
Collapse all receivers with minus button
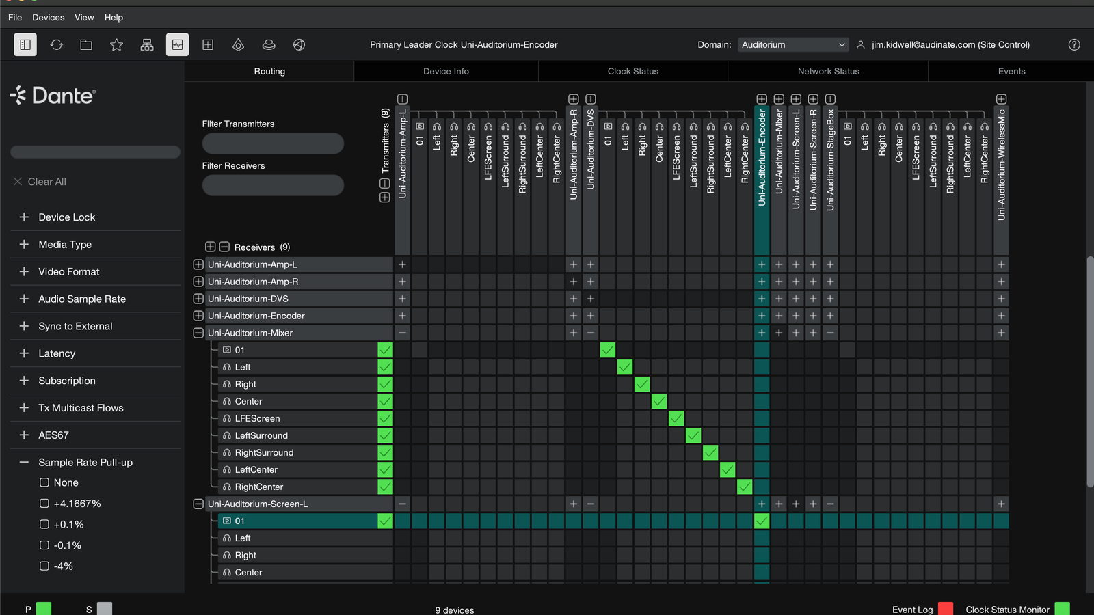(x=224, y=247)
